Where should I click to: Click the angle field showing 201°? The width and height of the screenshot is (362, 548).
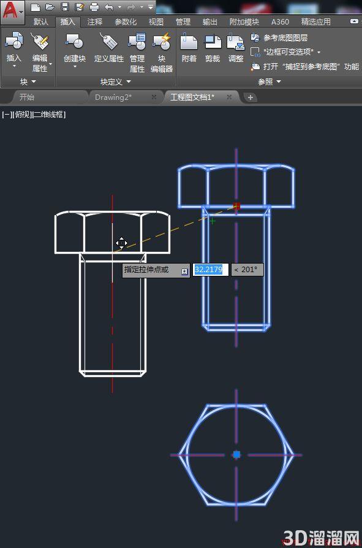point(247,270)
